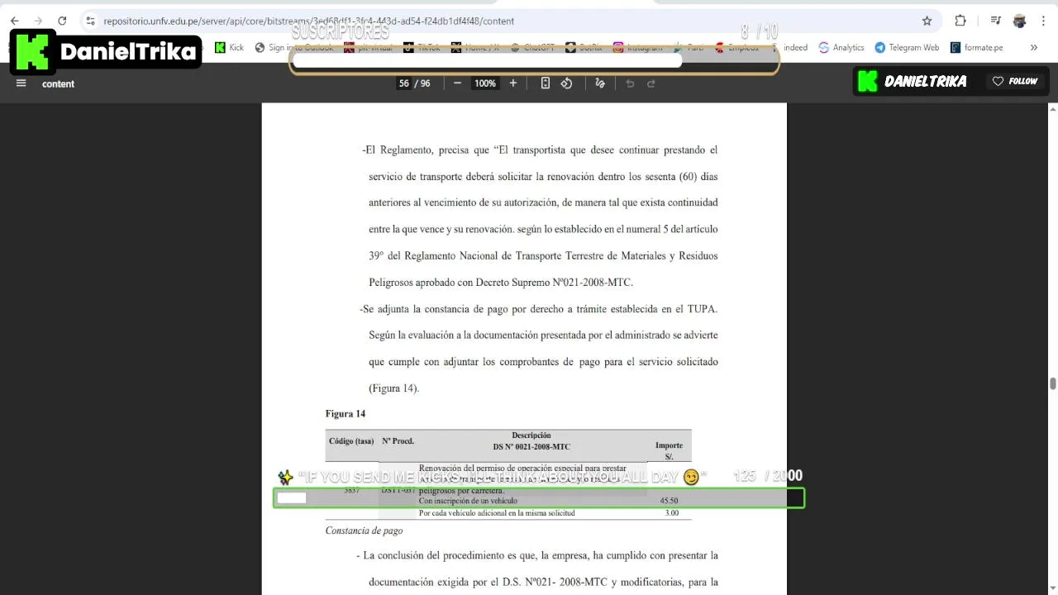Reload the current page

pos(62,21)
